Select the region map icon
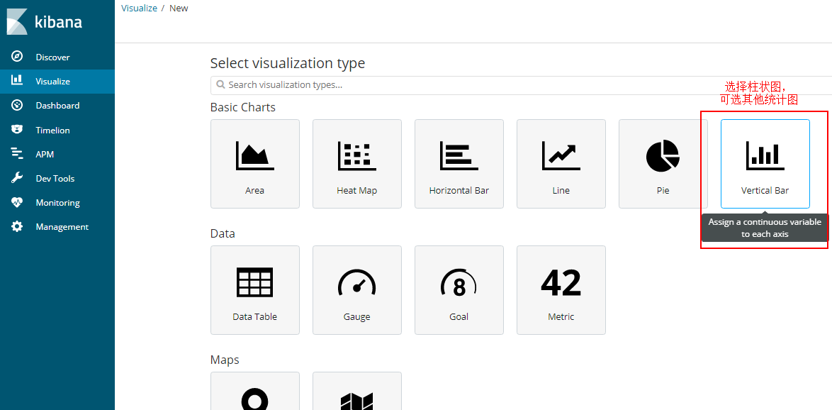The height and width of the screenshot is (410, 832). pyautogui.click(x=357, y=401)
